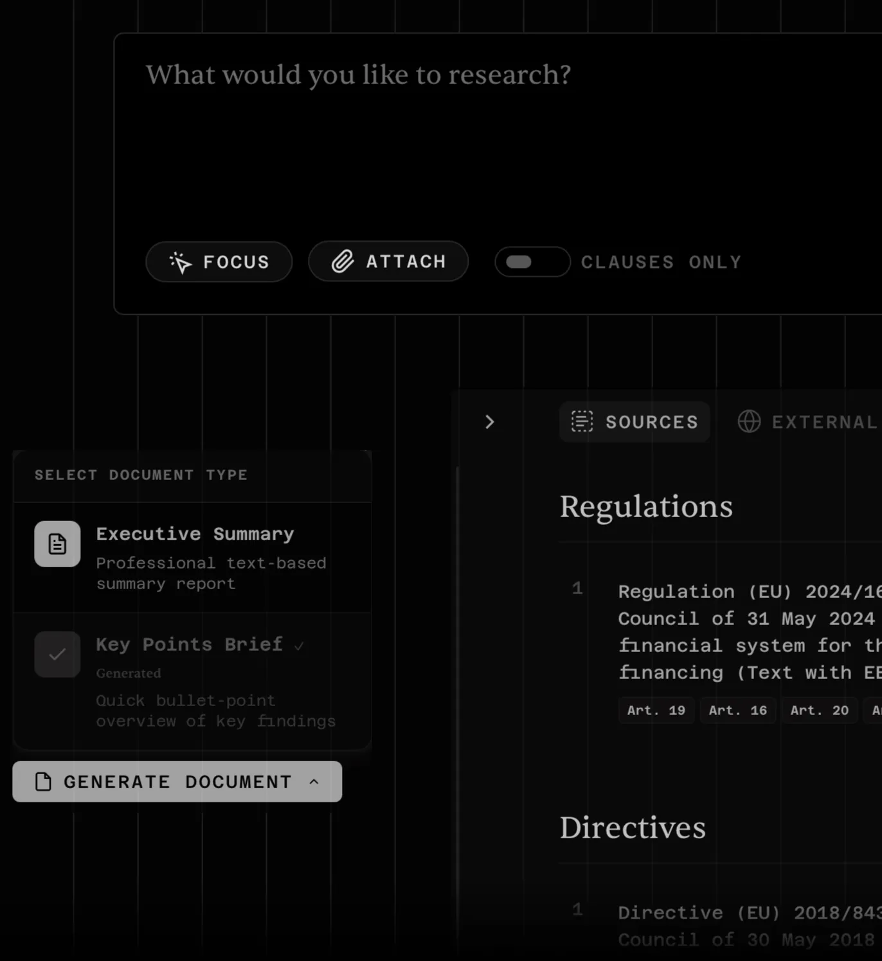Click the Generate Document button
The width and height of the screenshot is (882, 961).
point(177,782)
